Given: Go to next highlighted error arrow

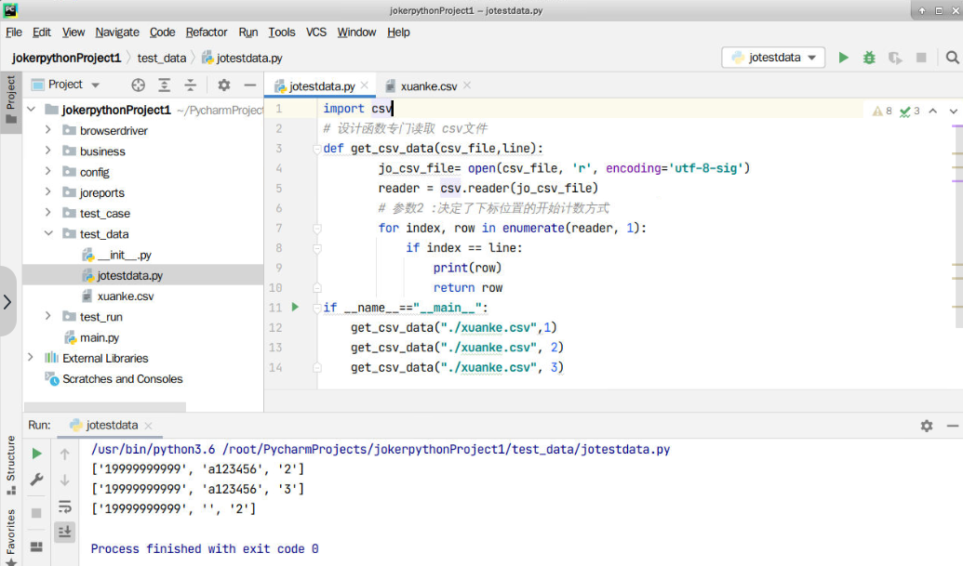Looking at the screenshot, I should (953, 111).
